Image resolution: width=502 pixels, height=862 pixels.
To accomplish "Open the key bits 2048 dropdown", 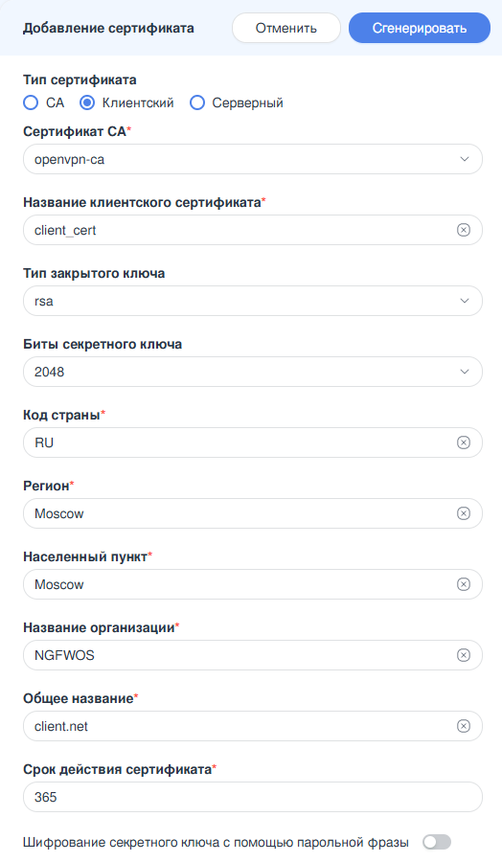I will pyautogui.click(x=253, y=373).
